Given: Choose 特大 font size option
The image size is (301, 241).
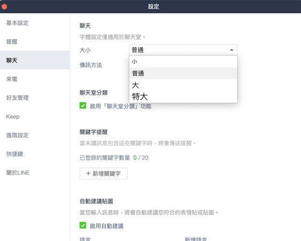Looking at the screenshot, I should 183,96.
